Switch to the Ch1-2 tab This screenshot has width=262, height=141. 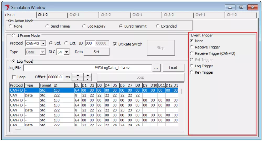point(43,15)
